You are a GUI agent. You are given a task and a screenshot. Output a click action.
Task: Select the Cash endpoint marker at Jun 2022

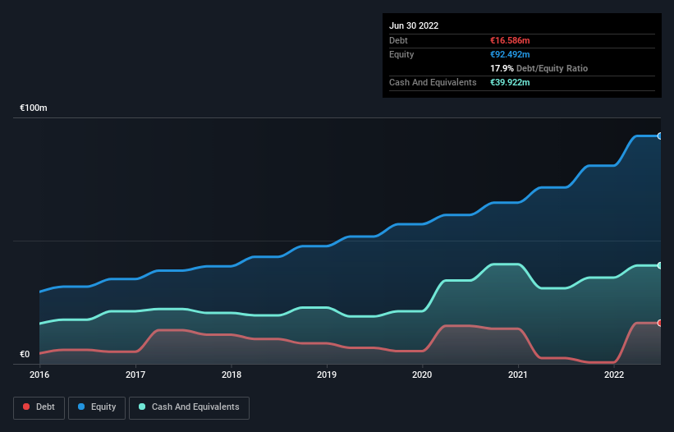pos(660,265)
